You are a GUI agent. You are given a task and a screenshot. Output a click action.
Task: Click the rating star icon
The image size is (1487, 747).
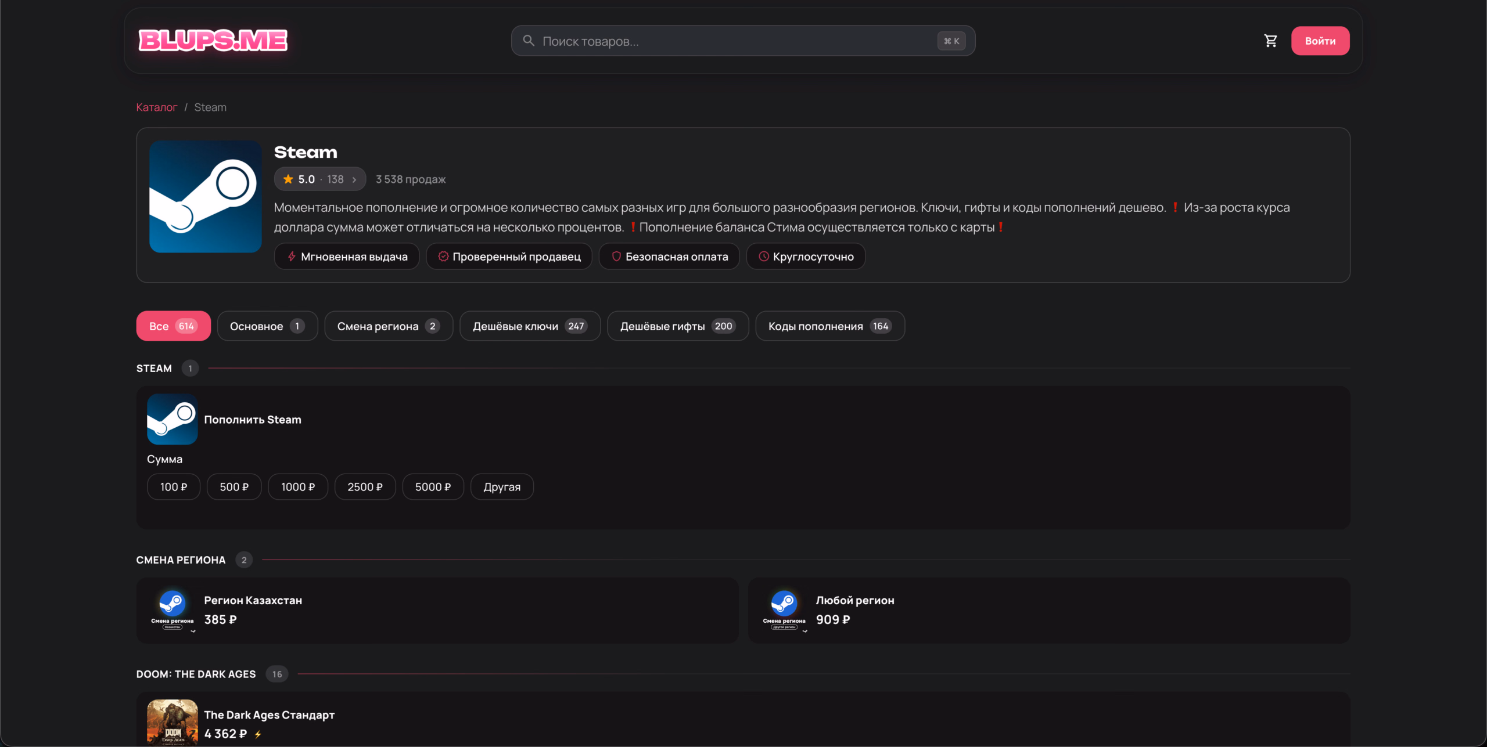pyautogui.click(x=288, y=179)
